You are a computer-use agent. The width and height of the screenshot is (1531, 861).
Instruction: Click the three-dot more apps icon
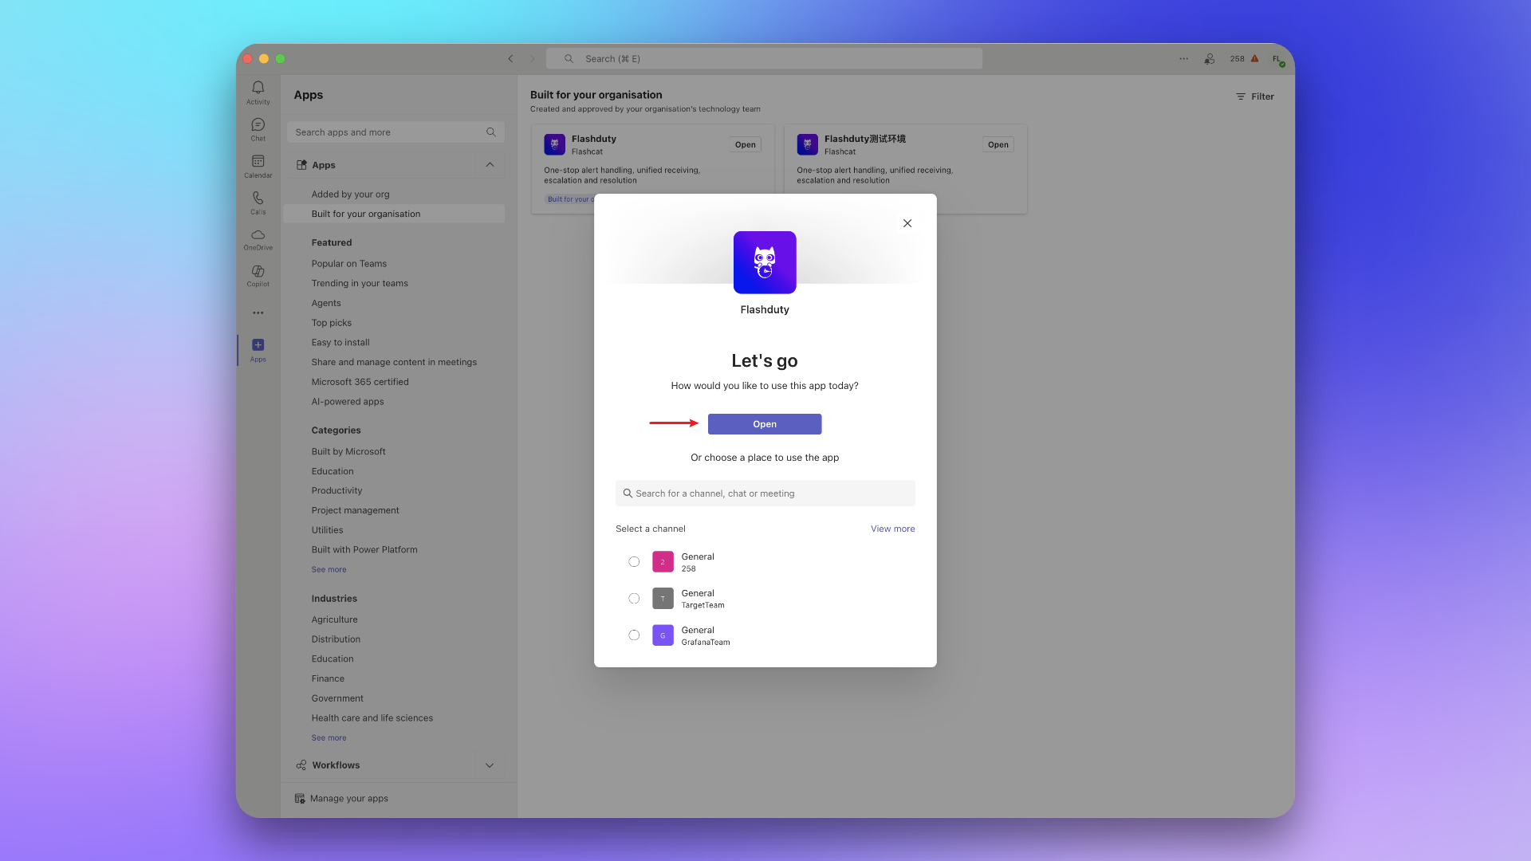coord(258,313)
